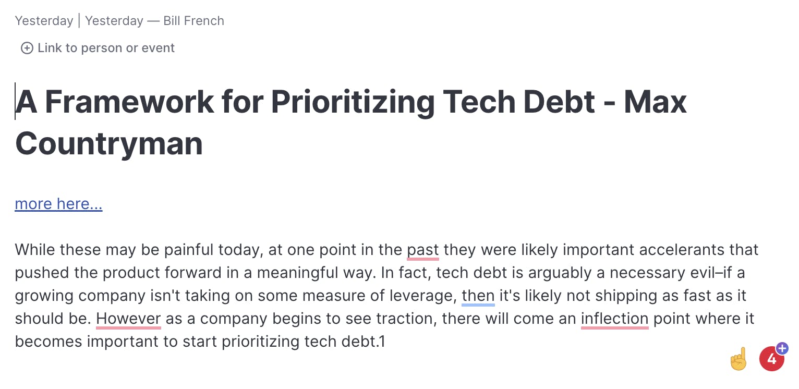The height and width of the screenshot is (389, 799).
Task: Open the red badge showing 4 issues
Action: pyautogui.click(x=771, y=359)
